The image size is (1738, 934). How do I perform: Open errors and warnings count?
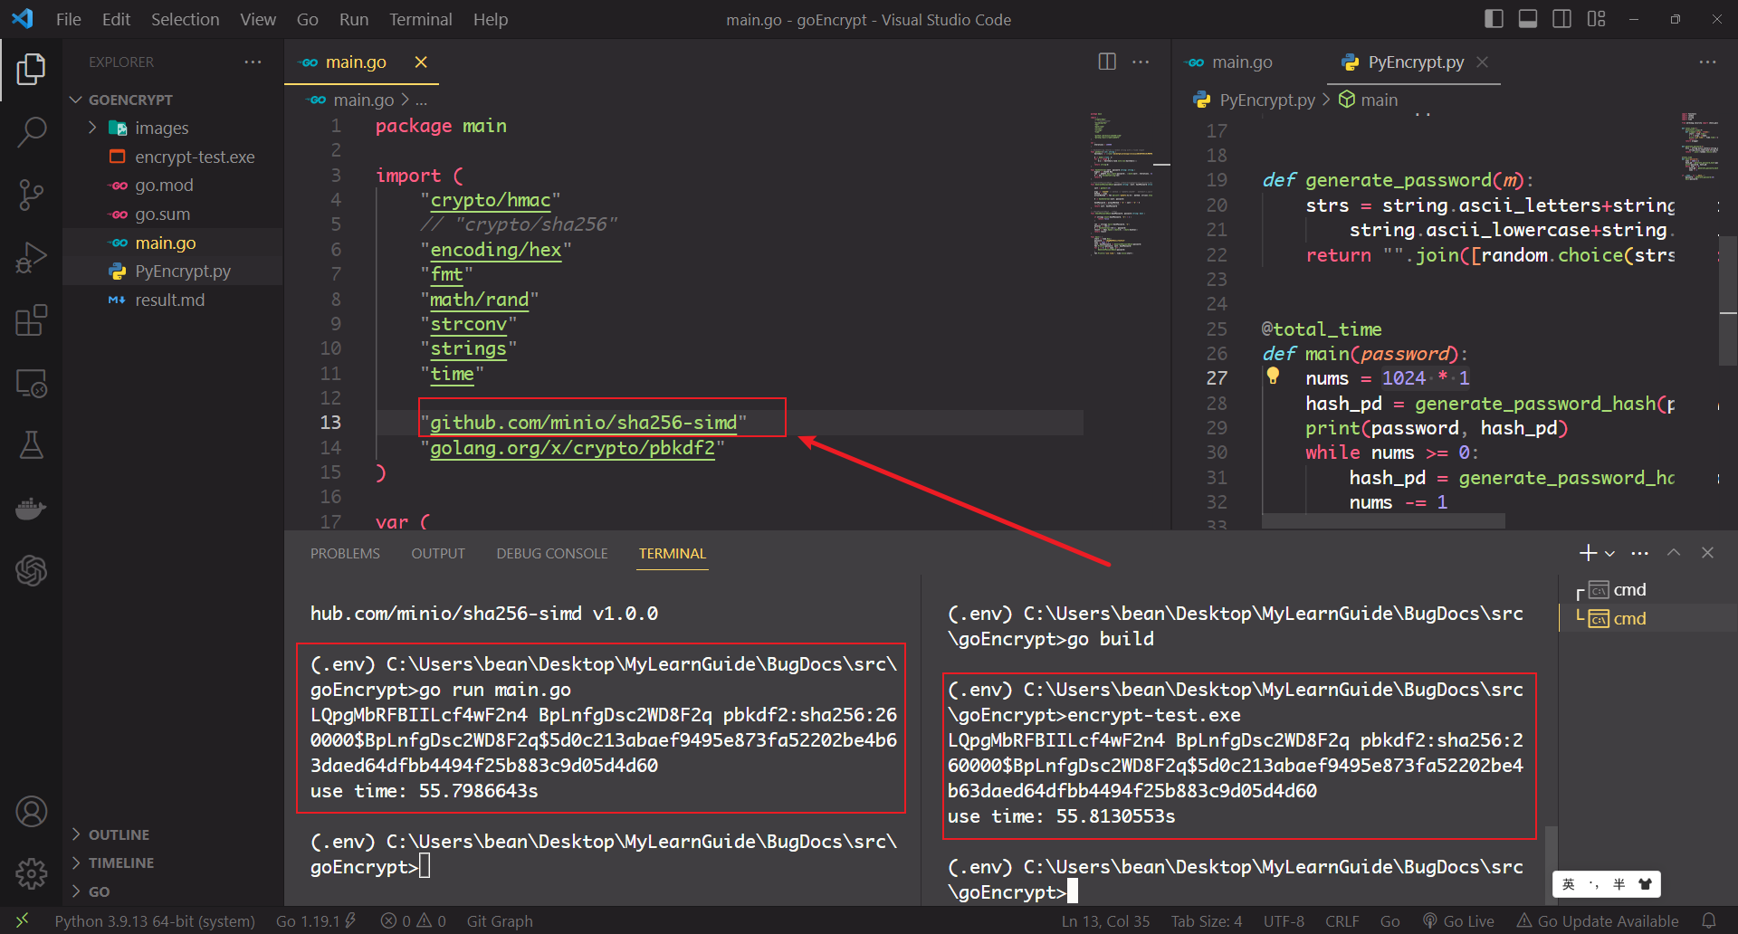point(414,920)
